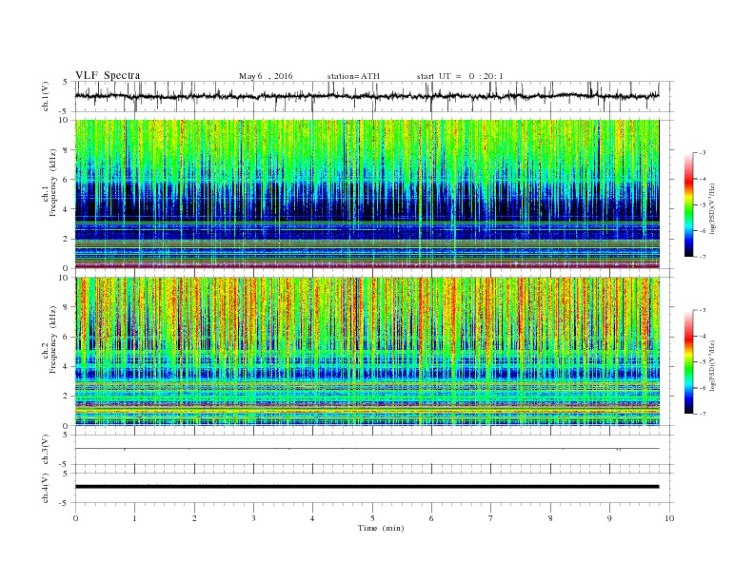Click the '9' tick on time axis
The height and width of the screenshot is (582, 754).
pos(609,518)
